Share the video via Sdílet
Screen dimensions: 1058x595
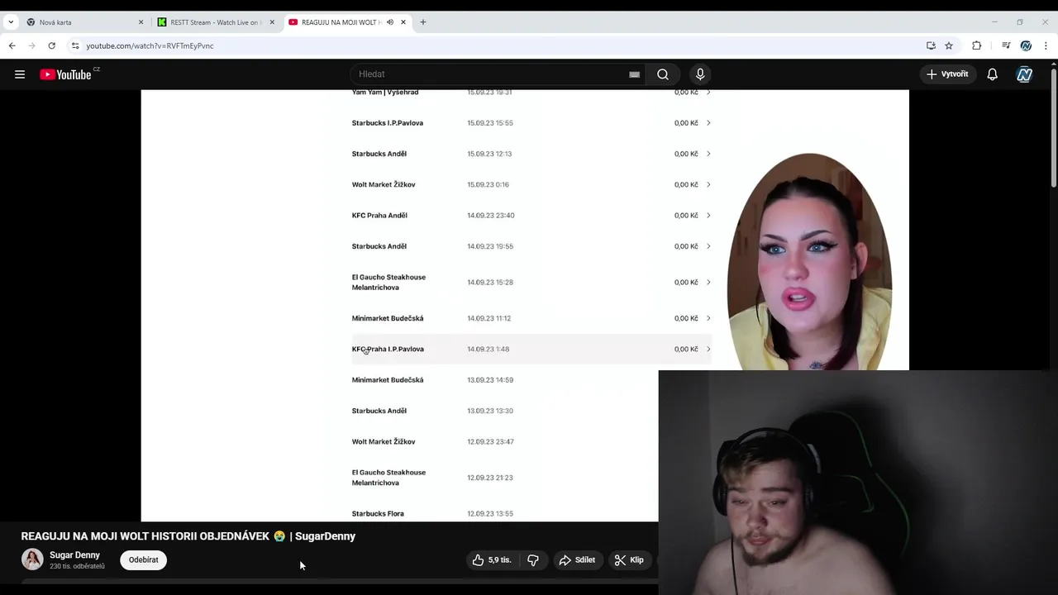pyautogui.click(x=577, y=559)
